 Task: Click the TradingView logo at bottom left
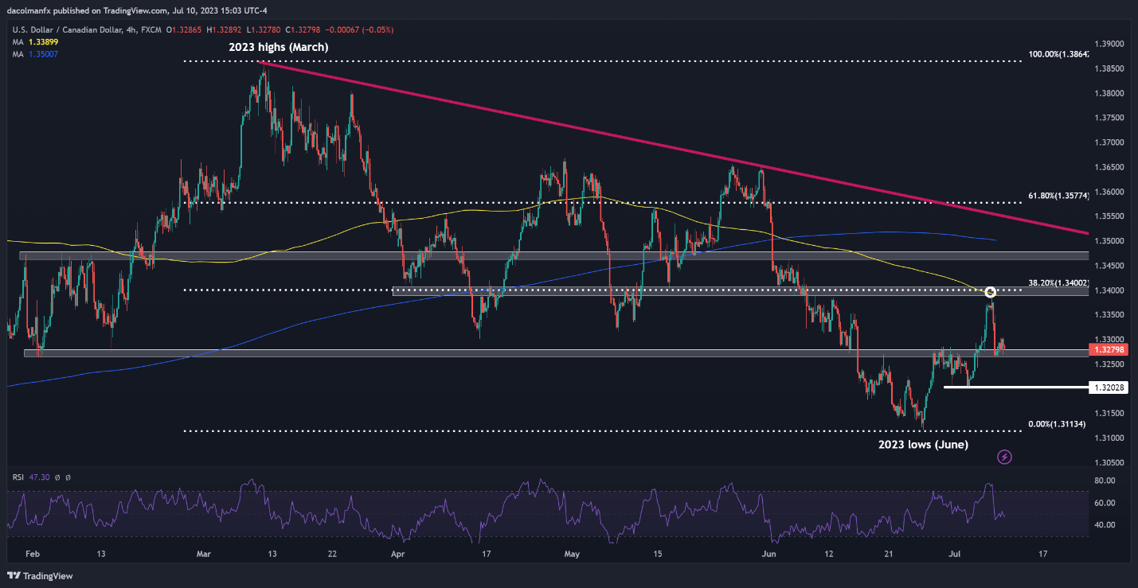click(38, 575)
